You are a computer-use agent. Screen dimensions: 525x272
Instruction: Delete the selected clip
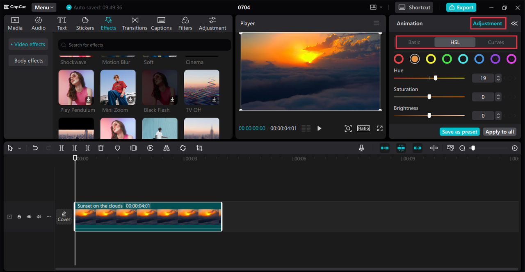pyautogui.click(x=101, y=148)
